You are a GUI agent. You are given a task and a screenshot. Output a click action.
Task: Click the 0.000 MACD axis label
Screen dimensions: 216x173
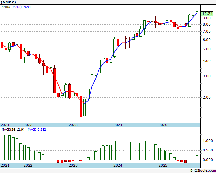pos(208,160)
